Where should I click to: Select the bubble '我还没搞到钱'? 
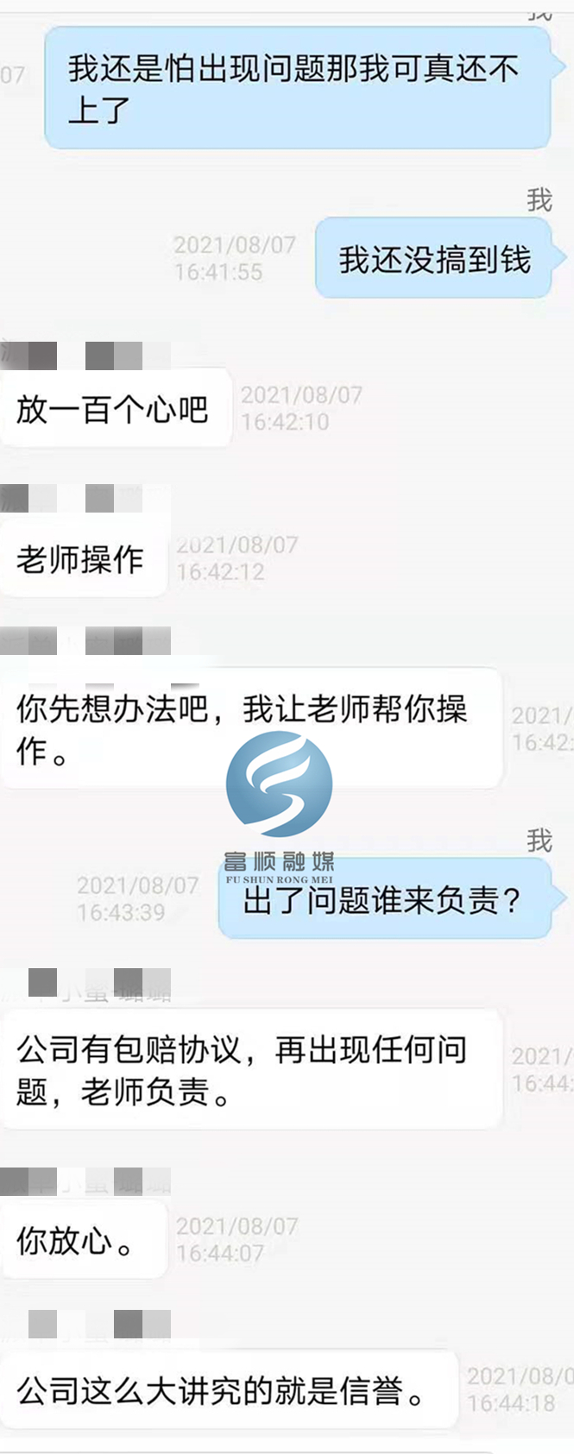coord(434,259)
